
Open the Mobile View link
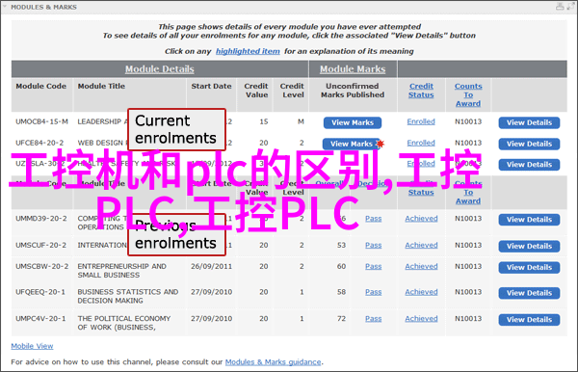tap(32, 346)
